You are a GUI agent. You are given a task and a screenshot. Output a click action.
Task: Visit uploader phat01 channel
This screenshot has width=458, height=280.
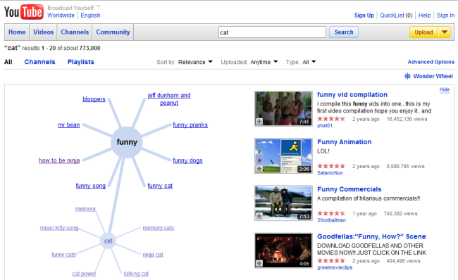(x=325, y=126)
